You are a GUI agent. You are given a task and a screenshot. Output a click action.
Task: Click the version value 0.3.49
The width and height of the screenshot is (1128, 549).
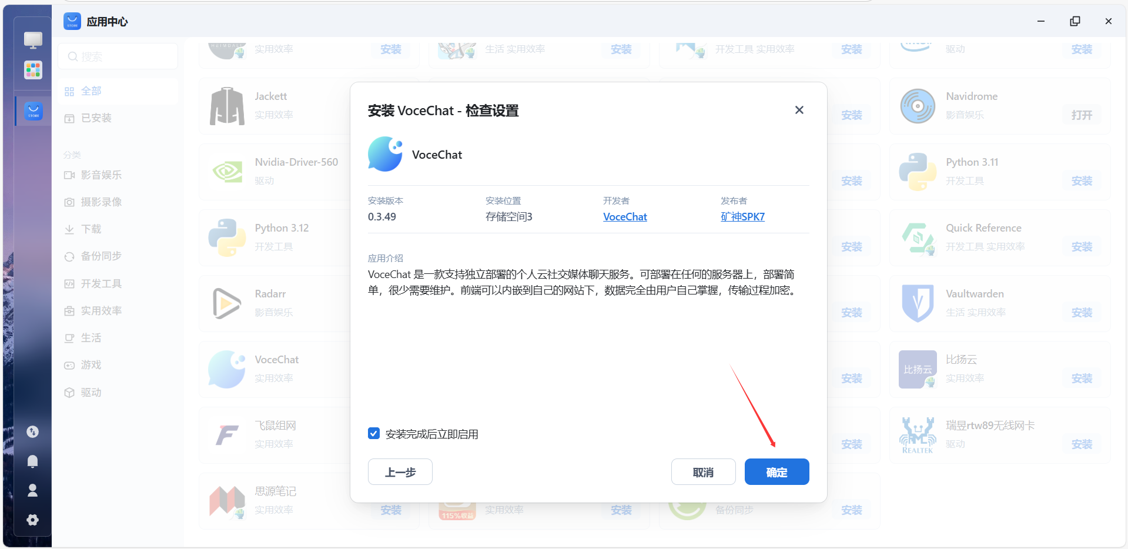click(382, 217)
